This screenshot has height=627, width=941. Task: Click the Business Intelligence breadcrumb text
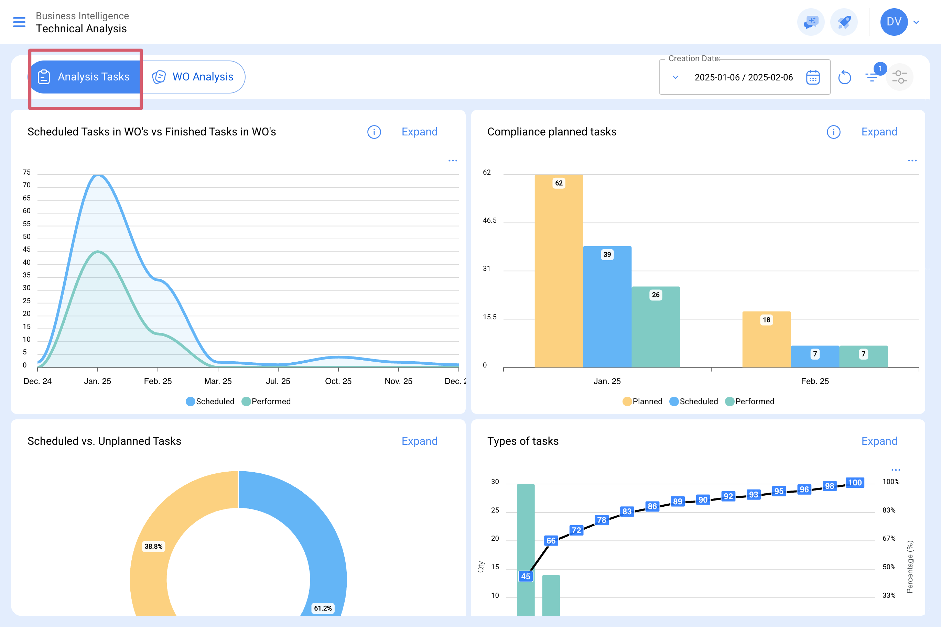[83, 16]
